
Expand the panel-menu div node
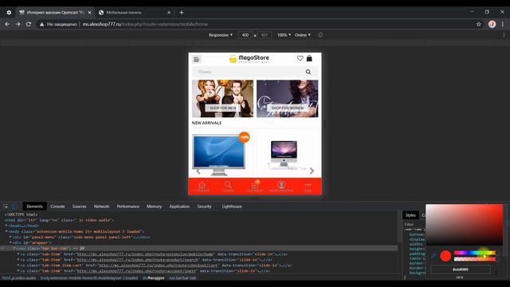10,237
